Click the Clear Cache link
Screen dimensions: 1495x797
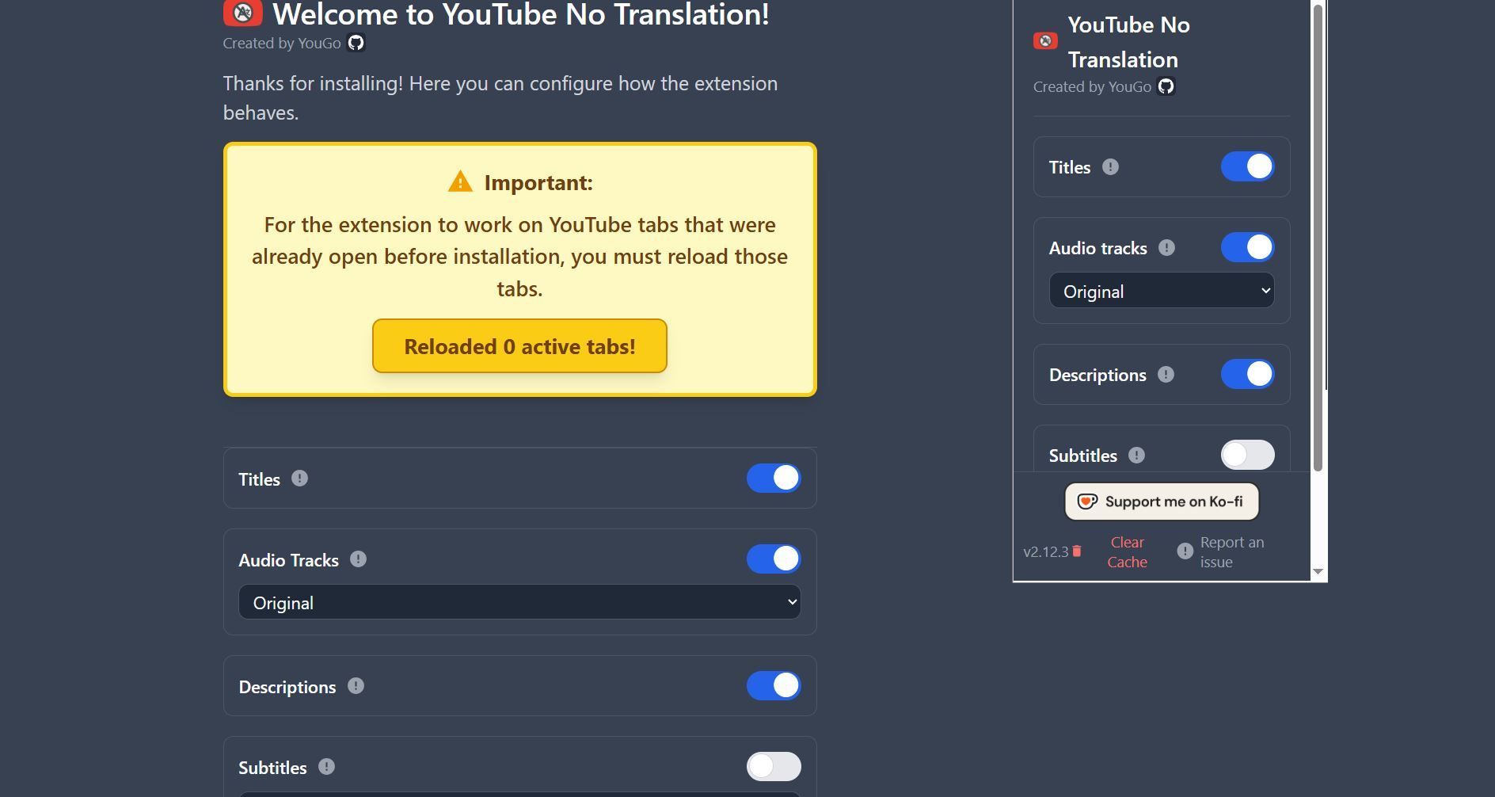(x=1126, y=552)
